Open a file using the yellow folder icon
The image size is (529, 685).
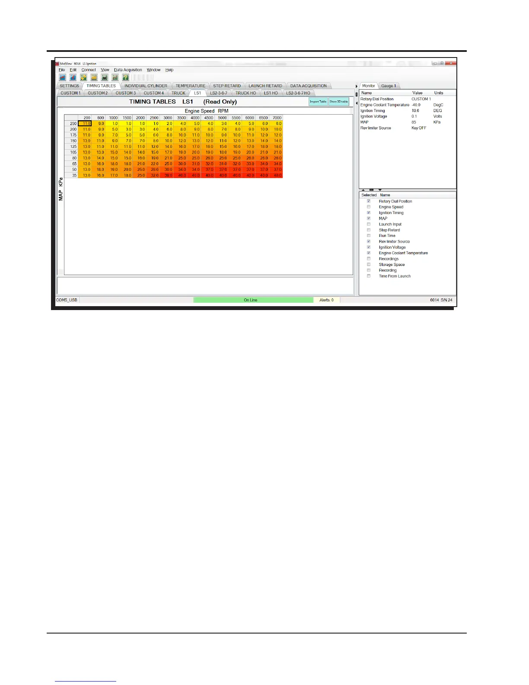94,77
